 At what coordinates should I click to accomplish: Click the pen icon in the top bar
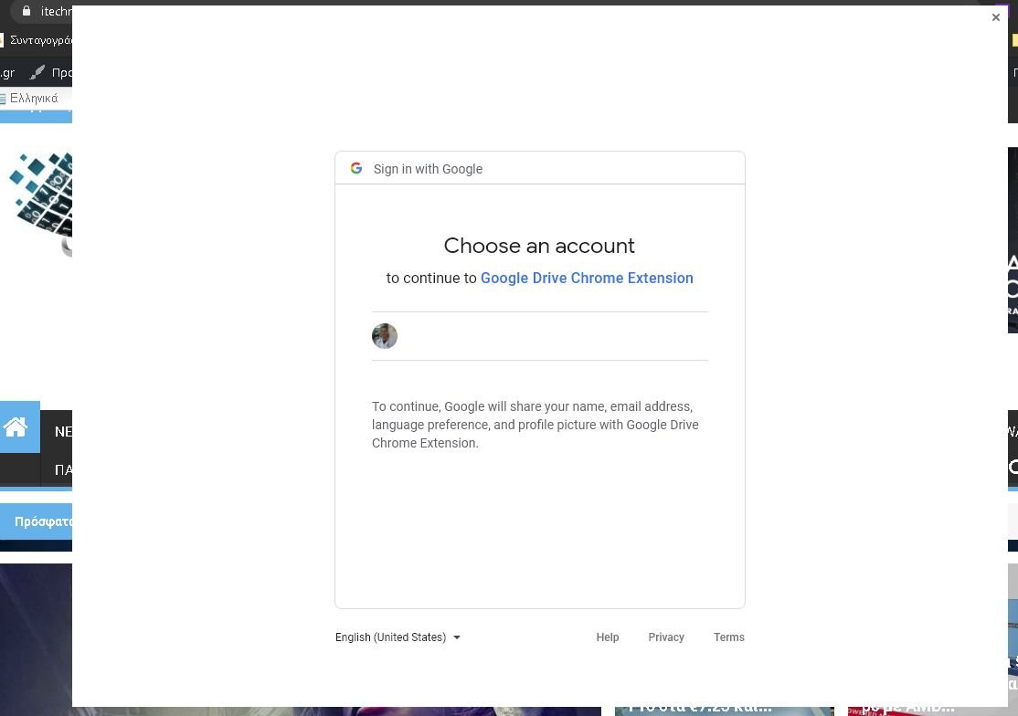click(x=37, y=73)
